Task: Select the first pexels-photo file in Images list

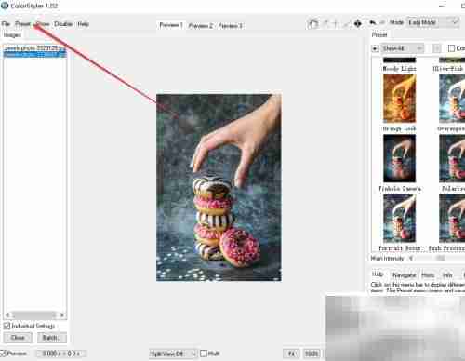Action: coord(34,48)
